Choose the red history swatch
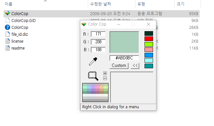The image size is (214, 126). 149,39
